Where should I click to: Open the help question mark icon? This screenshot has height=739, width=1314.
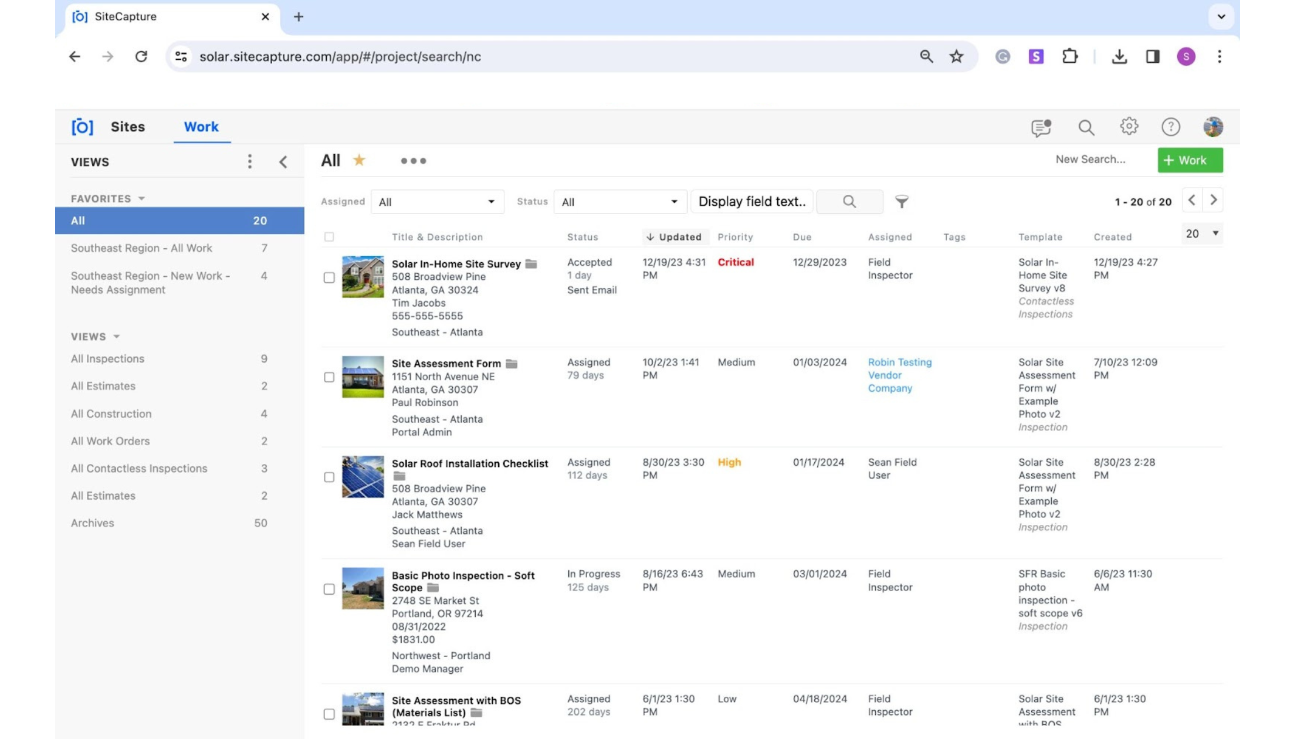pos(1171,127)
